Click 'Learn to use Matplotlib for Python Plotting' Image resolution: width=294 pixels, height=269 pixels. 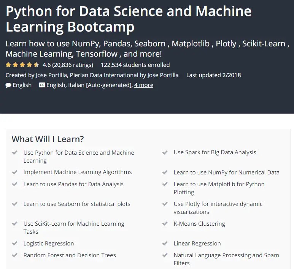click(219, 188)
